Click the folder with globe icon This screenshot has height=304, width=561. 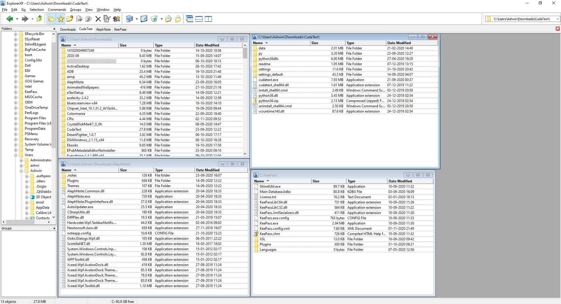coord(168,19)
